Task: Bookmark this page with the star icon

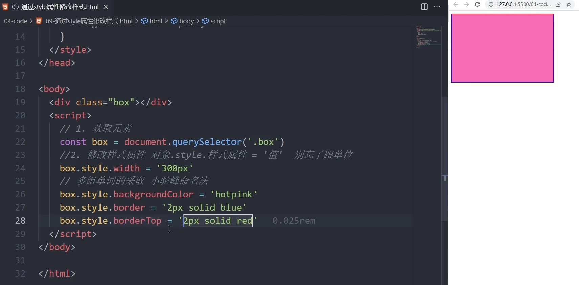Action: point(569,4)
